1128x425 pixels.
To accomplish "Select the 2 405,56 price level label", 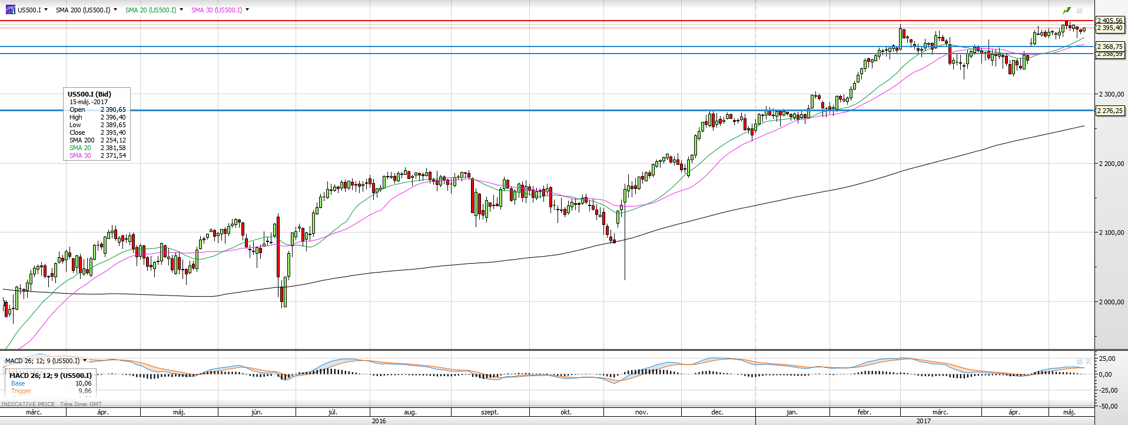I will click(1110, 21).
